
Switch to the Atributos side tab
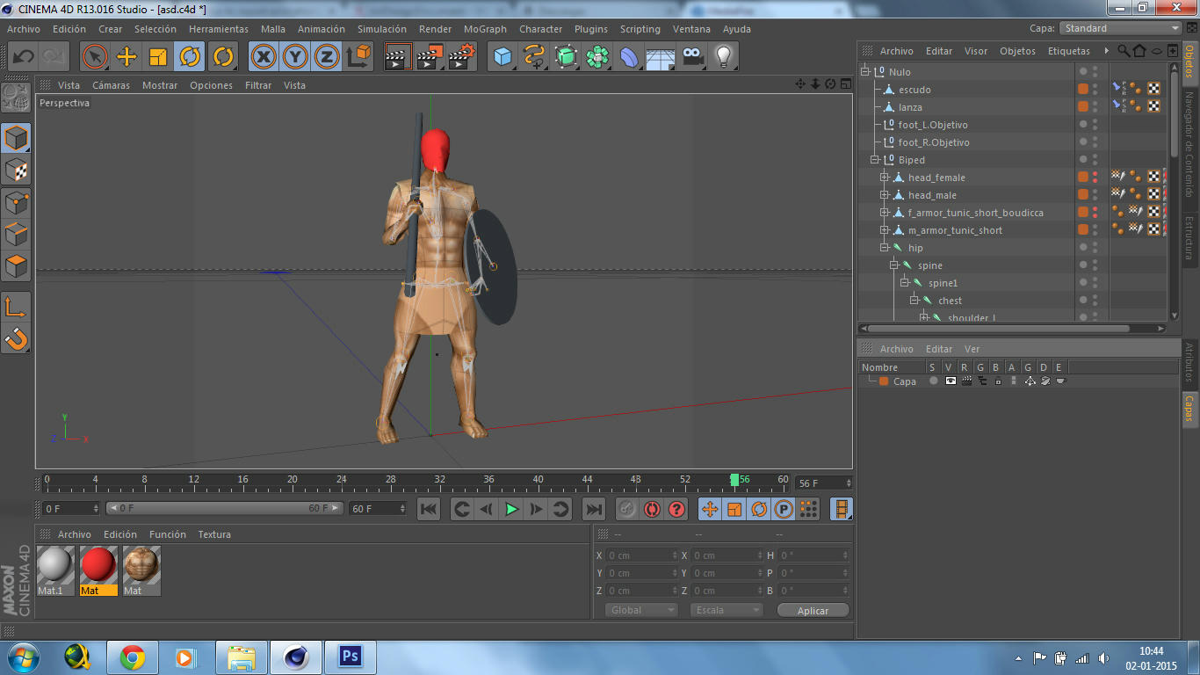[x=1189, y=363]
